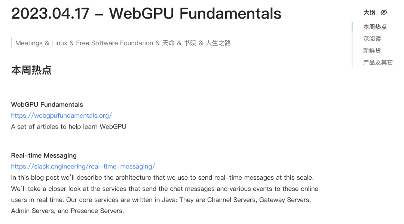Hide the outline with the eye-slash icon
Viewport: 404px width, 224px height.
384,12
